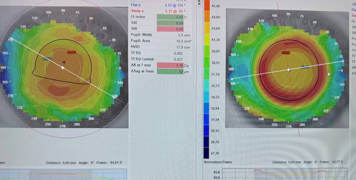Click the 35,73 cyan scale swatch
The image size is (356, 180).
207,86
